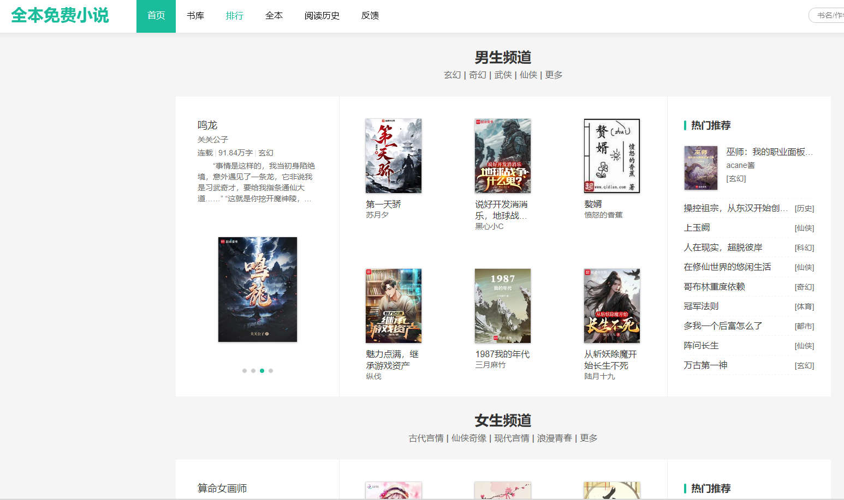Viewport: 844px width, 500px height.
Task: Select 玄幻 category under 男生频道
Action: (x=452, y=75)
